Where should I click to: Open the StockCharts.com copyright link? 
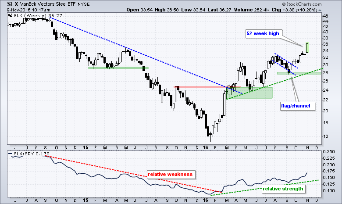pos(302,4)
